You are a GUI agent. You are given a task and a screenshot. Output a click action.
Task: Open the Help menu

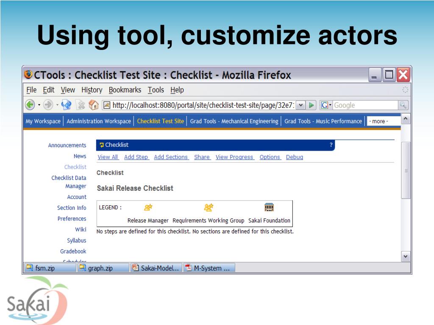coord(177,90)
